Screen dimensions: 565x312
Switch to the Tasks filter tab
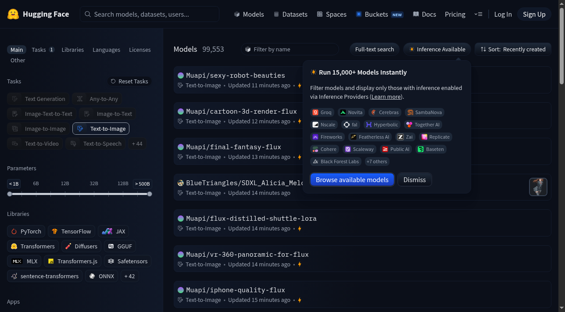point(43,50)
